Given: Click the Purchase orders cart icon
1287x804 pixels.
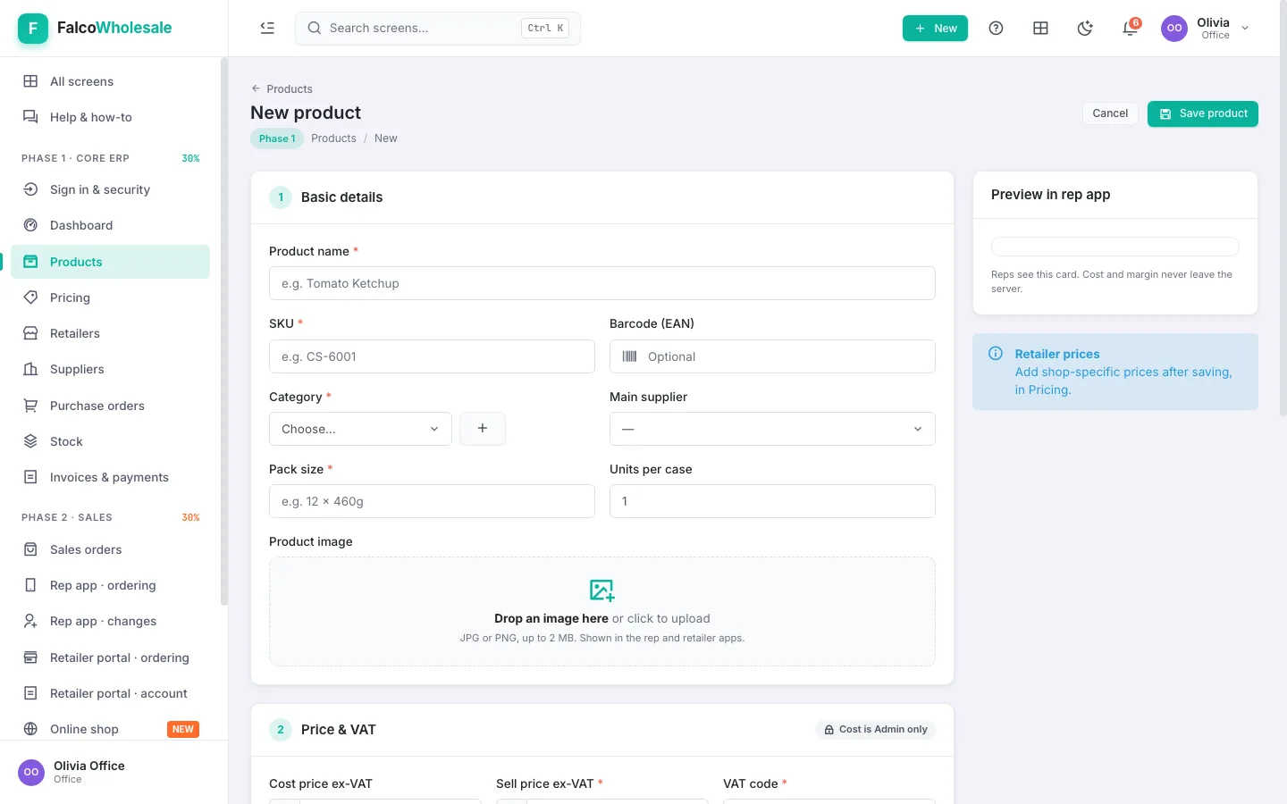Looking at the screenshot, I should (30, 406).
